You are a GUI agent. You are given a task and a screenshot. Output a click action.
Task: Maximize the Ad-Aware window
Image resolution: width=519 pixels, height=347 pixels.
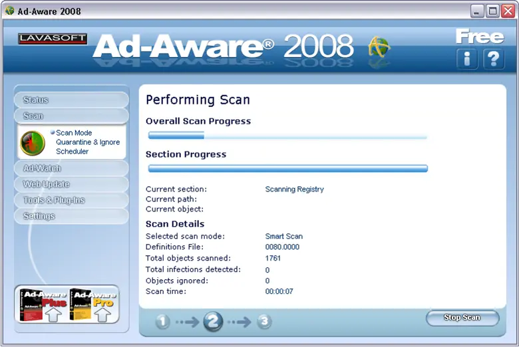(x=492, y=11)
